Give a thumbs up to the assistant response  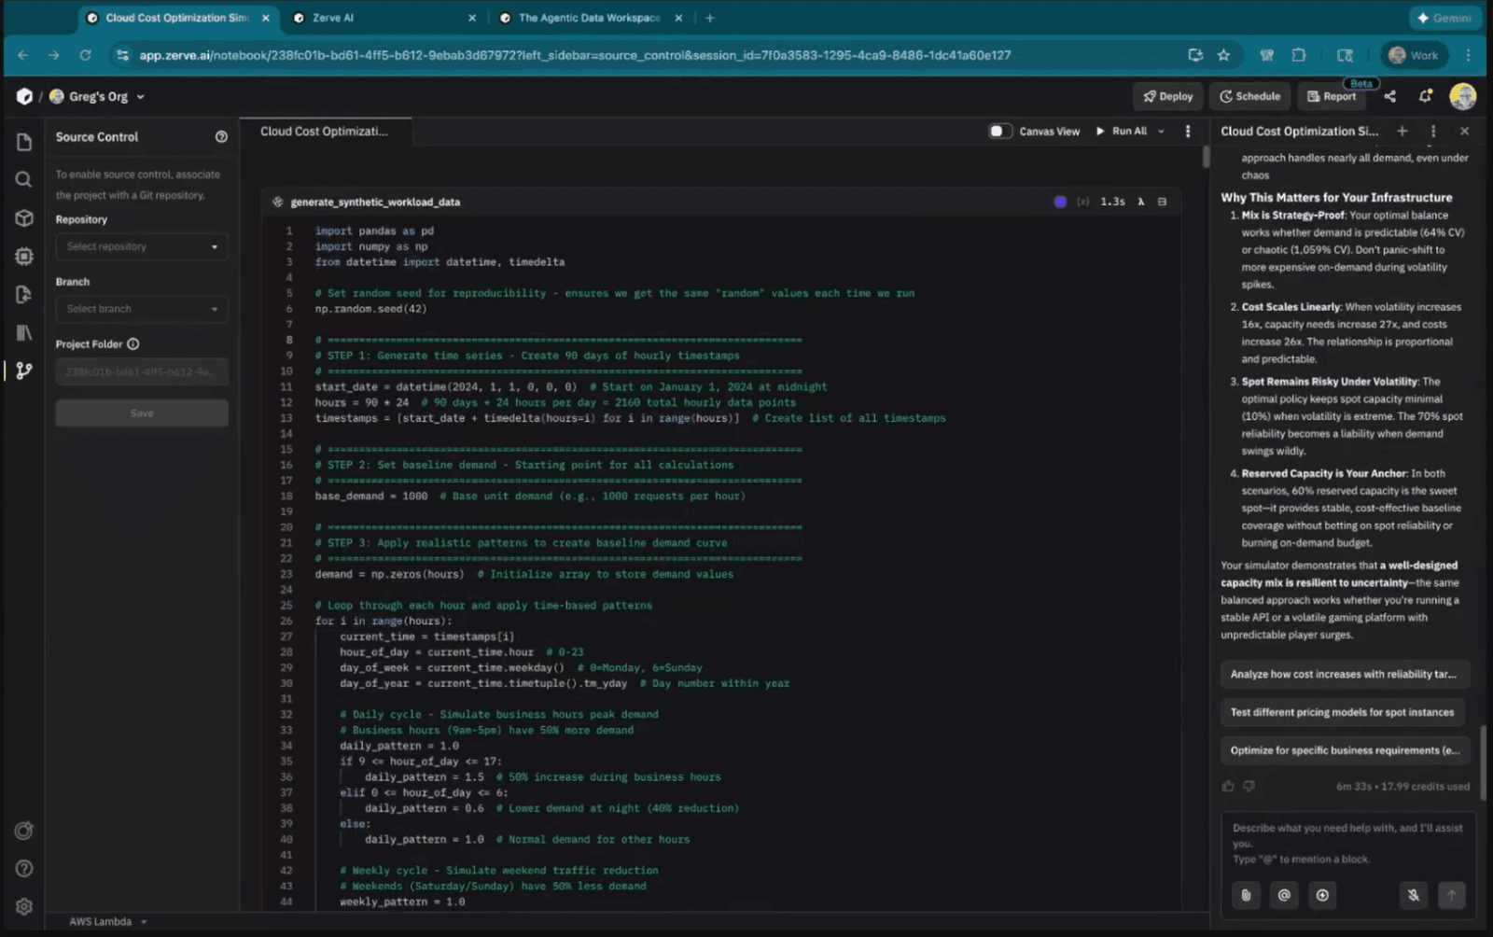(1227, 786)
